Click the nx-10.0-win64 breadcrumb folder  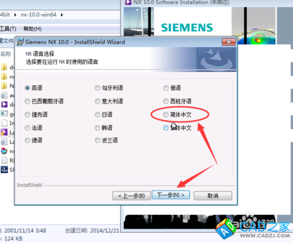pos(39,15)
